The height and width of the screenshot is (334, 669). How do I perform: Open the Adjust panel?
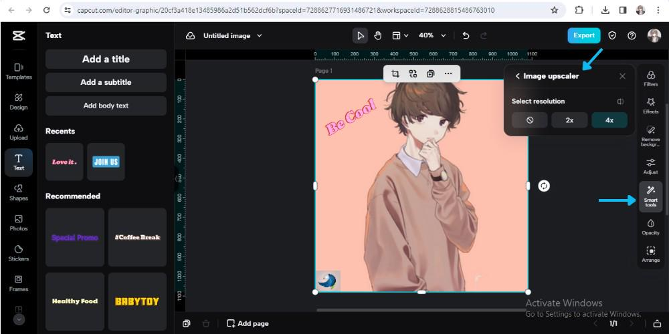point(651,166)
